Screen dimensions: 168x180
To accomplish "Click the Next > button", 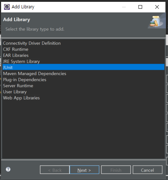I will pos(85,170).
